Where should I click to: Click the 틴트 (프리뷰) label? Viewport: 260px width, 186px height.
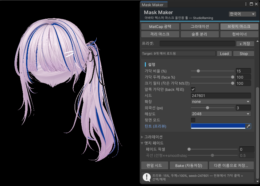click(x=155, y=126)
